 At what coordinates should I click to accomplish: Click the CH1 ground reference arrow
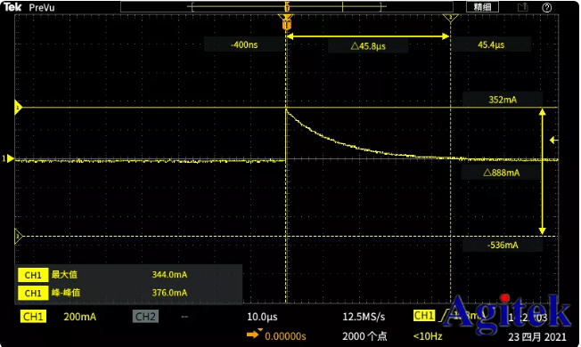[8, 158]
